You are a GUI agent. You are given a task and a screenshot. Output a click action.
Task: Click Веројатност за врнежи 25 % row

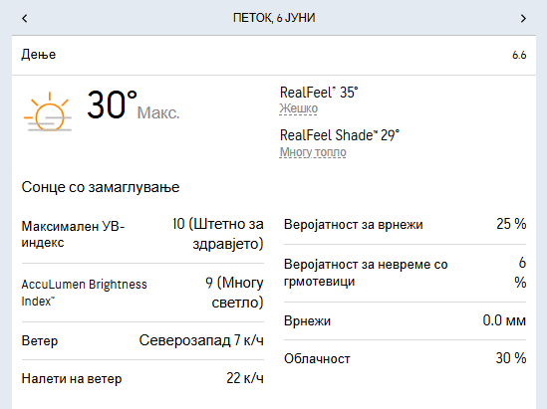(405, 224)
